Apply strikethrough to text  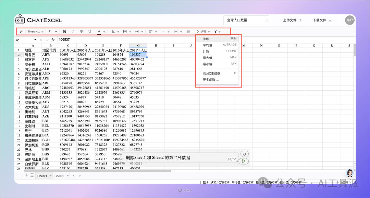[81, 31]
